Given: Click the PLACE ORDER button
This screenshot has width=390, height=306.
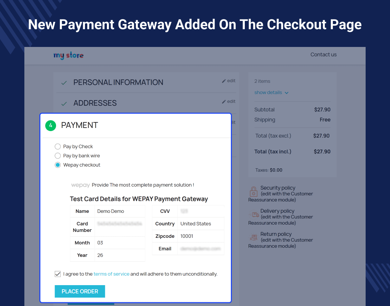Looking at the screenshot, I should coord(80,291).
